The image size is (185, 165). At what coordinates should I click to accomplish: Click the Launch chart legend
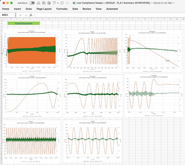[92, 72]
